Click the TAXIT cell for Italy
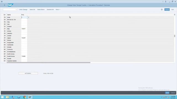This screenshot has width=177, height=99. [24, 29]
